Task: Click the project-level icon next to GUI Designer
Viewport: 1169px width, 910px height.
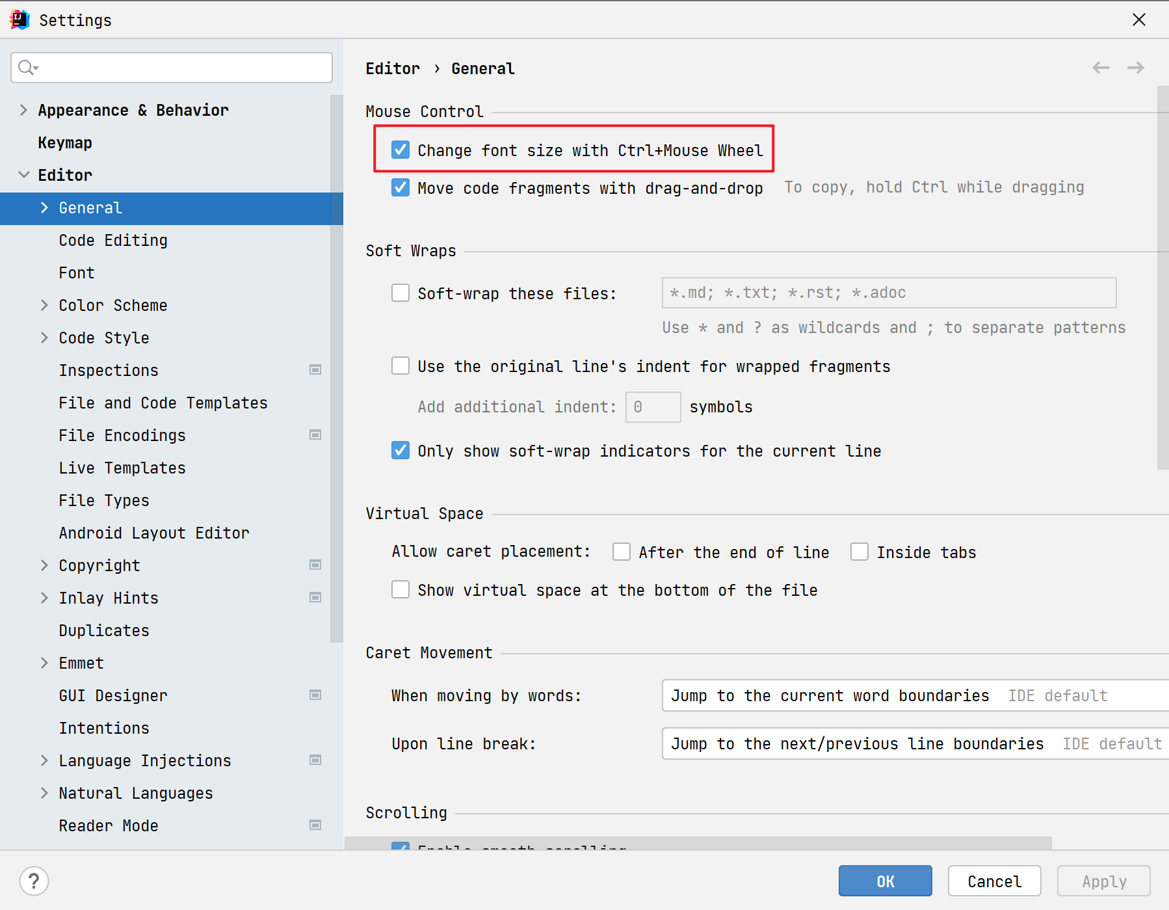Action: [315, 695]
